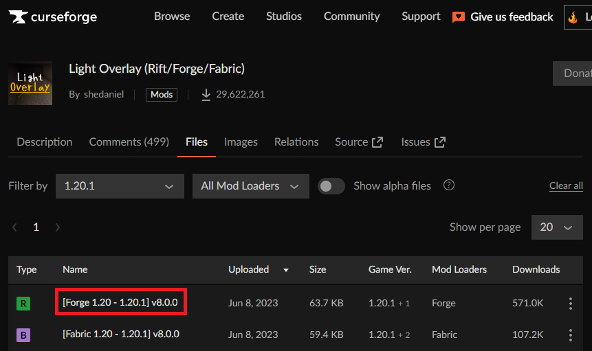Sort by the Uploaded column header

click(249, 270)
